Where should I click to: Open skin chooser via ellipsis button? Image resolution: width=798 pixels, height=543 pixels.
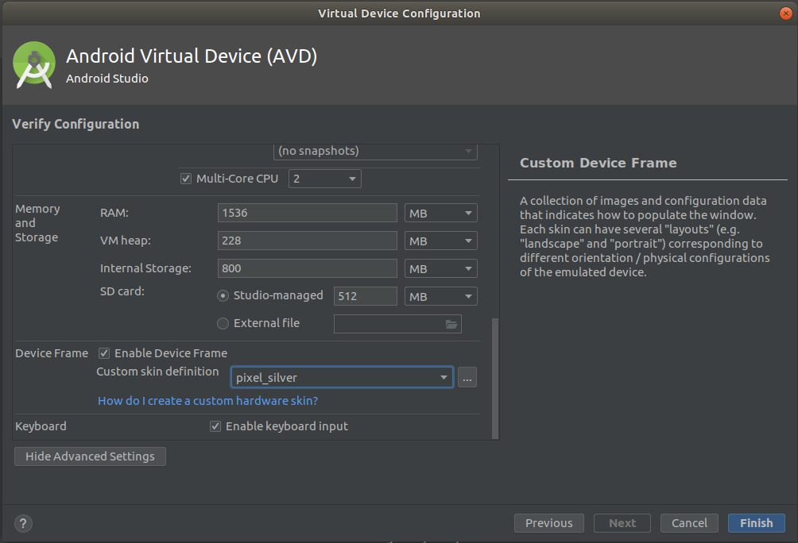click(467, 377)
